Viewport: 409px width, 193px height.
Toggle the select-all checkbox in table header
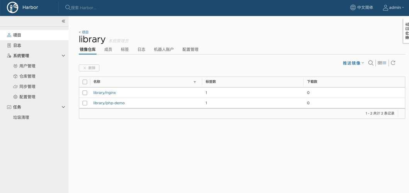85,82
